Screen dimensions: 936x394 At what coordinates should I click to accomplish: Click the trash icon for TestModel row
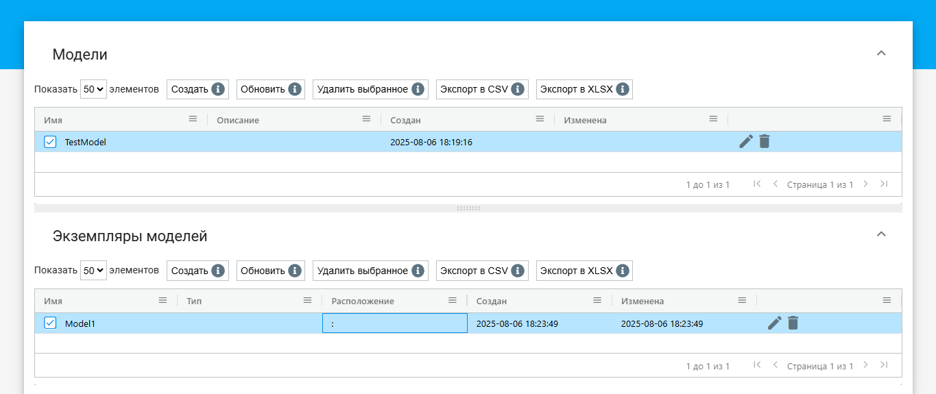point(765,142)
